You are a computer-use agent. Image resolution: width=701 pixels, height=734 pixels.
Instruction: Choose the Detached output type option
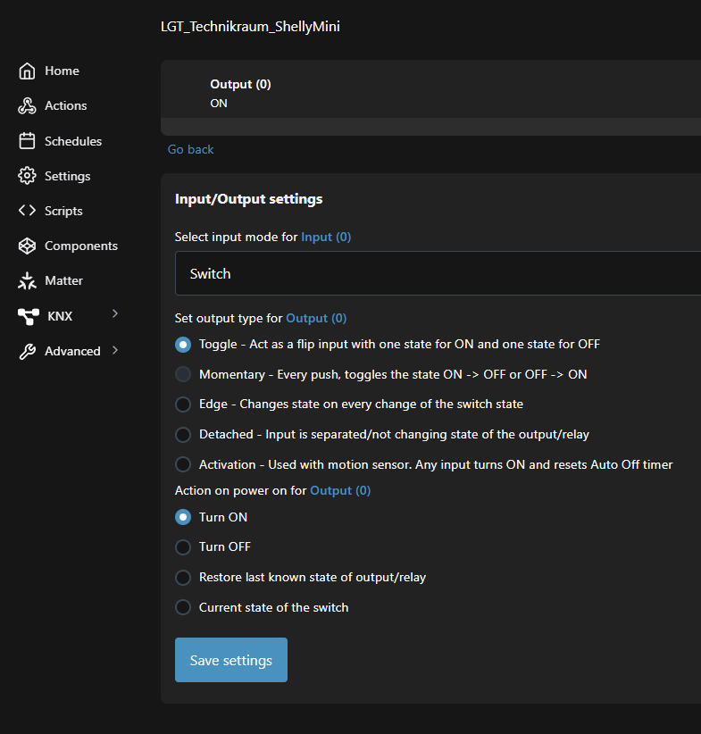coord(183,435)
